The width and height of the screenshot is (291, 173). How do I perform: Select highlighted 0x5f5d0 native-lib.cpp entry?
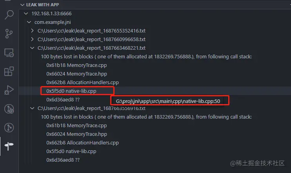pyautogui.click(x=71, y=91)
